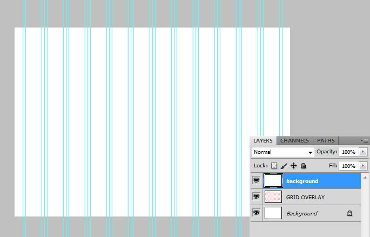
Task: Select the GRID OVERLAY layer name
Action: 305,198
